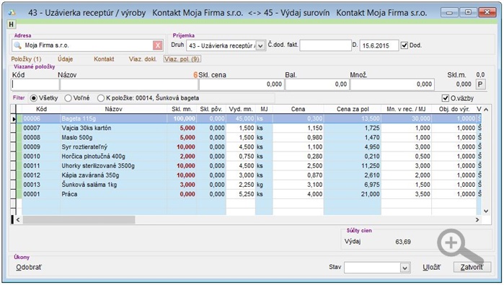Click the Uložiť button

click(x=431, y=267)
